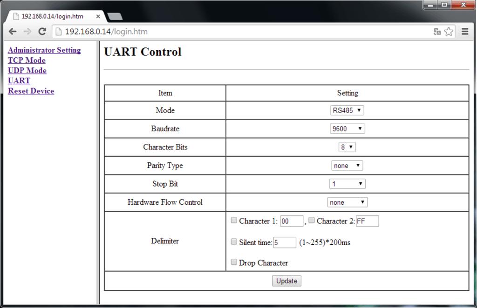The width and height of the screenshot is (477, 308).
Task: Click the Parity Type label
Action: [x=165, y=166]
